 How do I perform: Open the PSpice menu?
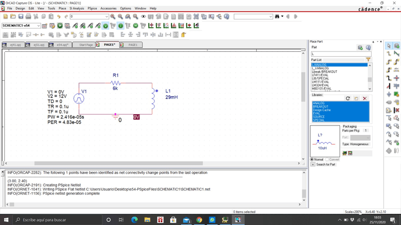coord(92,8)
